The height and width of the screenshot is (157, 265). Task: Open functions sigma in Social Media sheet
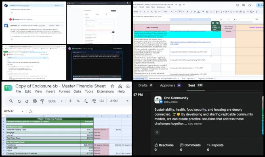pyautogui.click(x=257, y=12)
